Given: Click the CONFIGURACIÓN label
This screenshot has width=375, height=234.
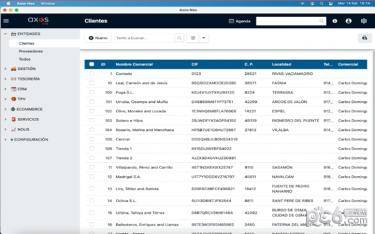Looking at the screenshot, I should tap(31, 139).
